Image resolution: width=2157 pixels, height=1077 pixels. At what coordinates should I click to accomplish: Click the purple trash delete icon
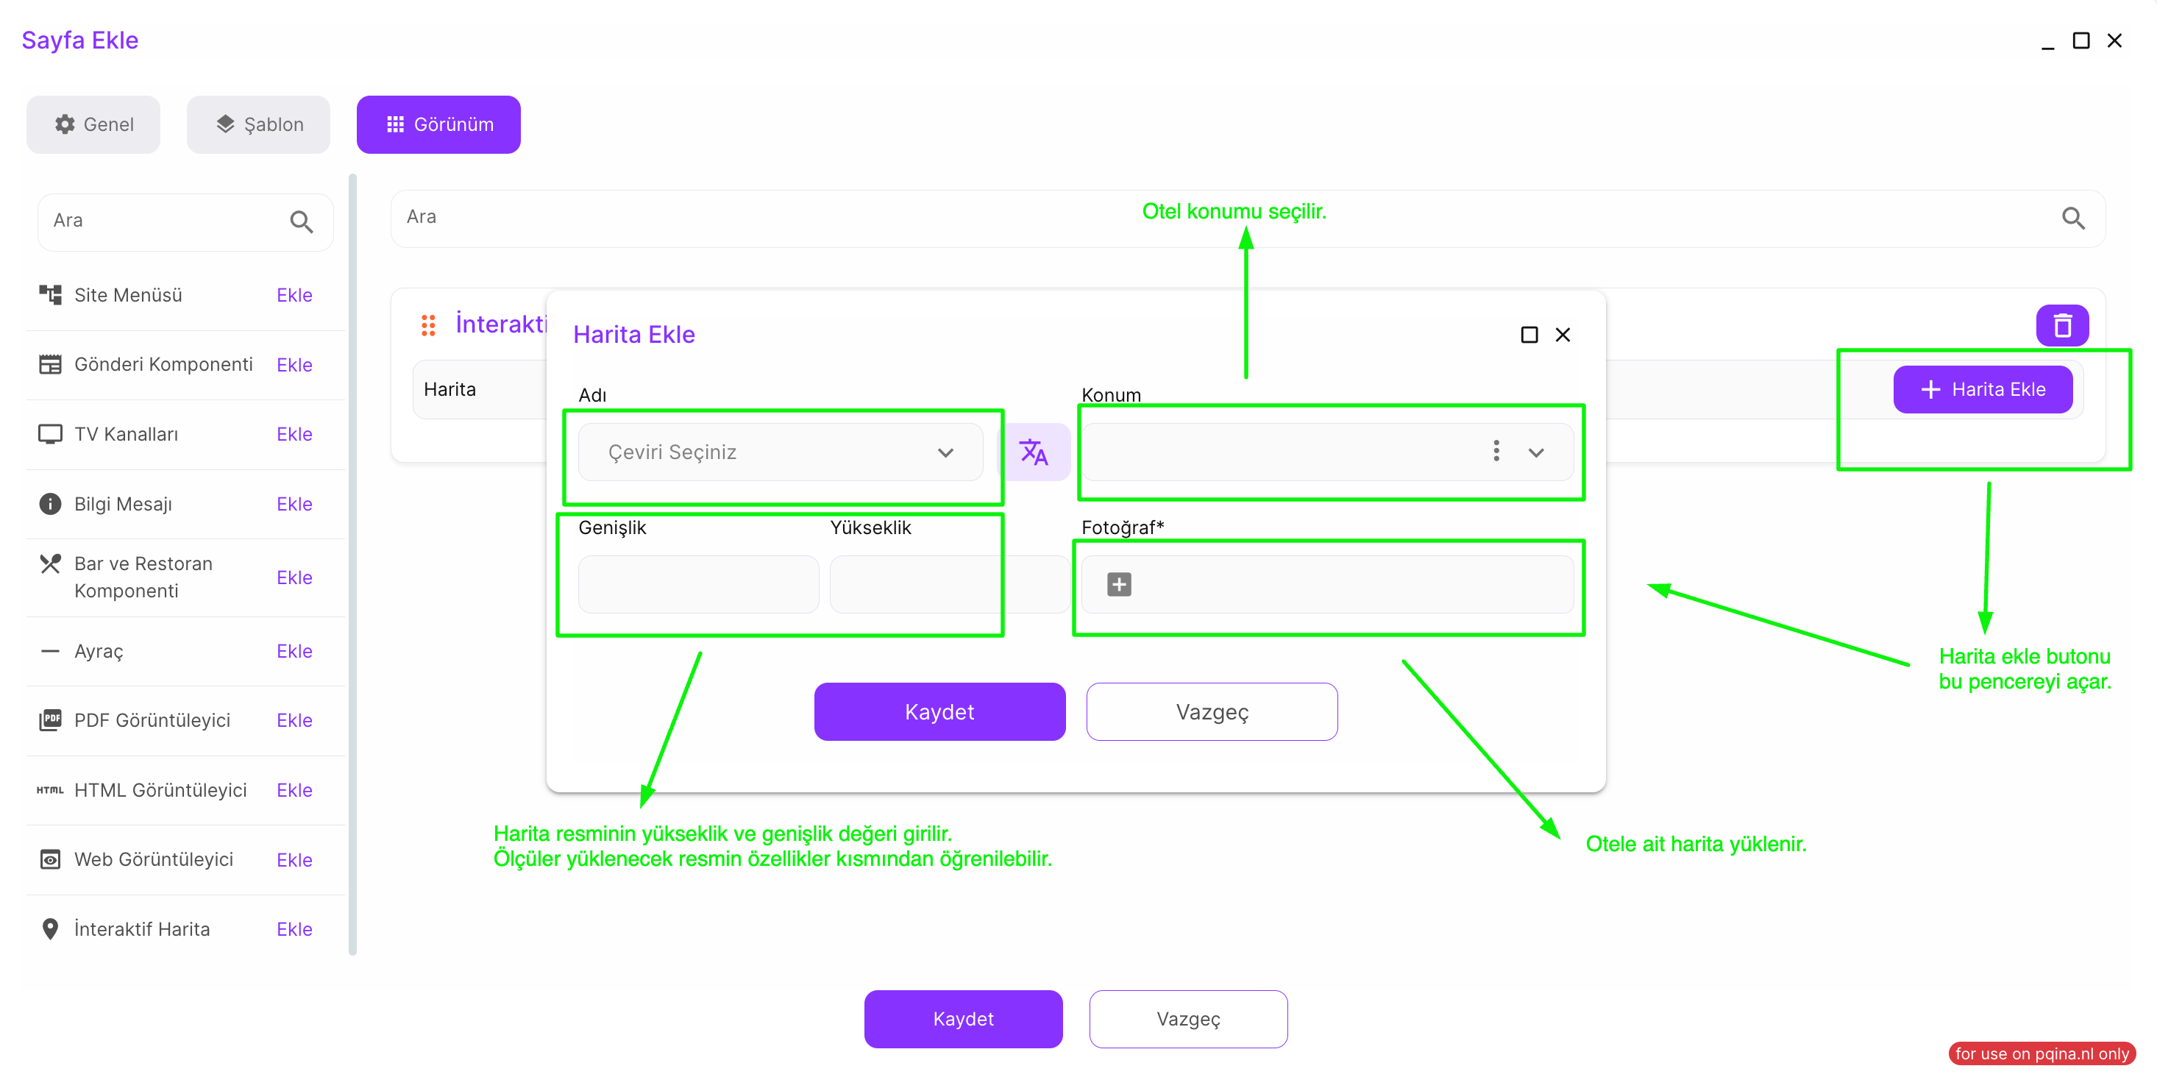2061,325
